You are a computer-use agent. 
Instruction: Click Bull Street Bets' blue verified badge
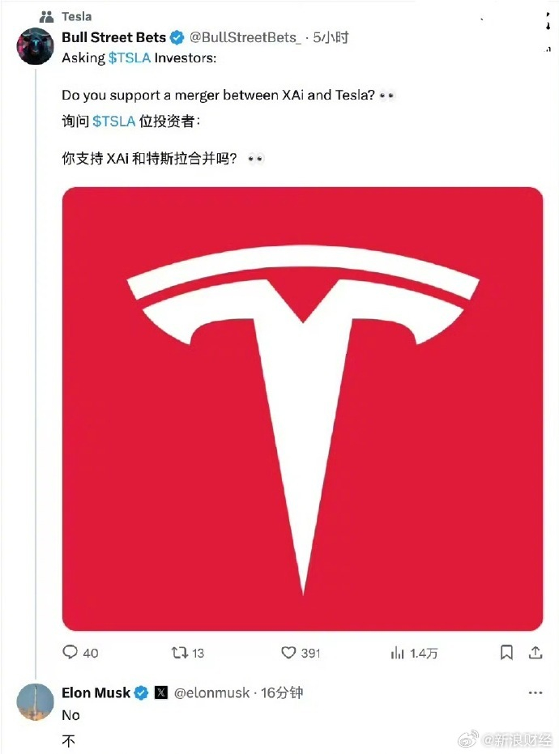tap(176, 37)
